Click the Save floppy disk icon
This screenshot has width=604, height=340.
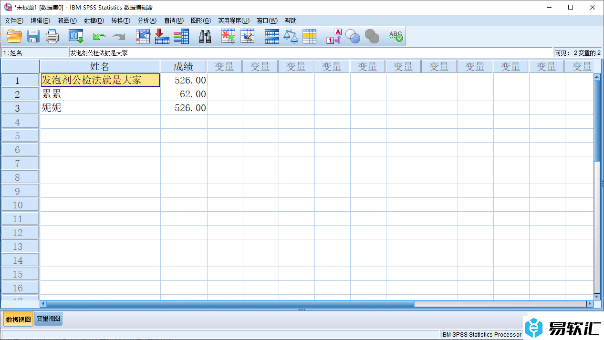point(33,36)
